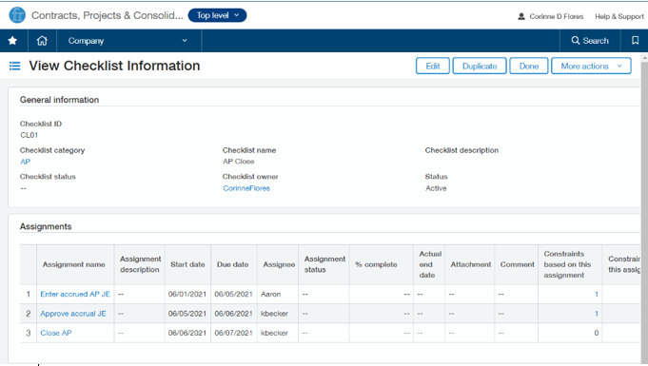The height and width of the screenshot is (366, 648).
Task: Click constraint value 0 for Close AP
Action: point(597,333)
